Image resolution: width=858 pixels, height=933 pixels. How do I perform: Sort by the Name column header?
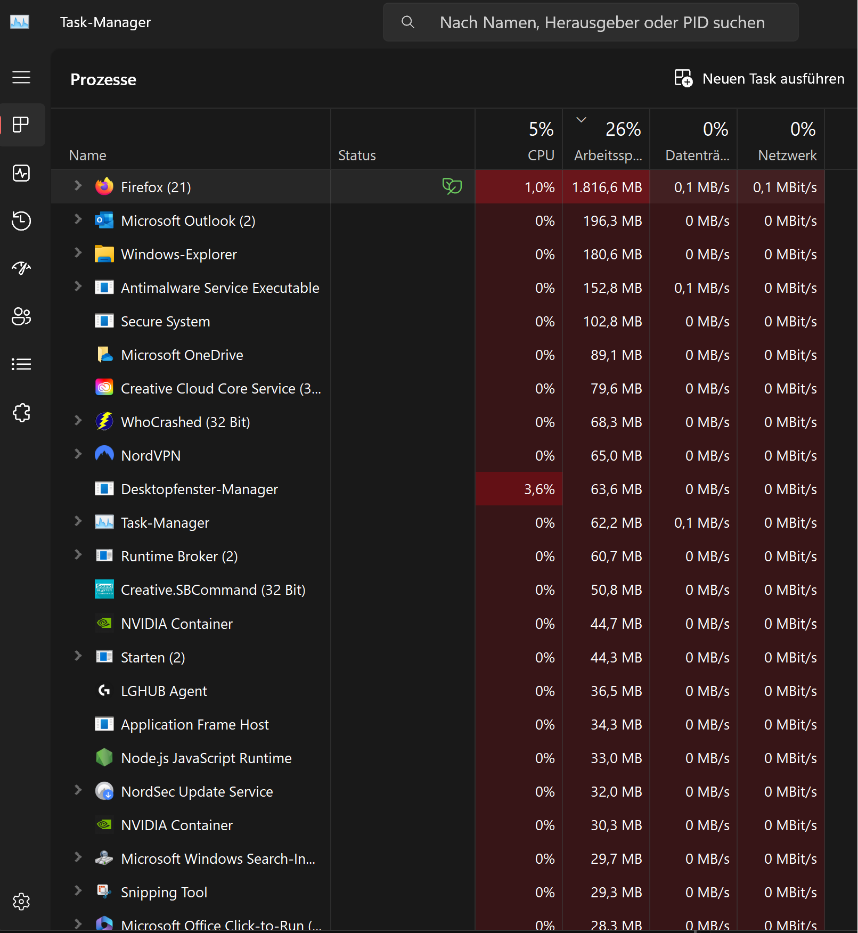191,140
